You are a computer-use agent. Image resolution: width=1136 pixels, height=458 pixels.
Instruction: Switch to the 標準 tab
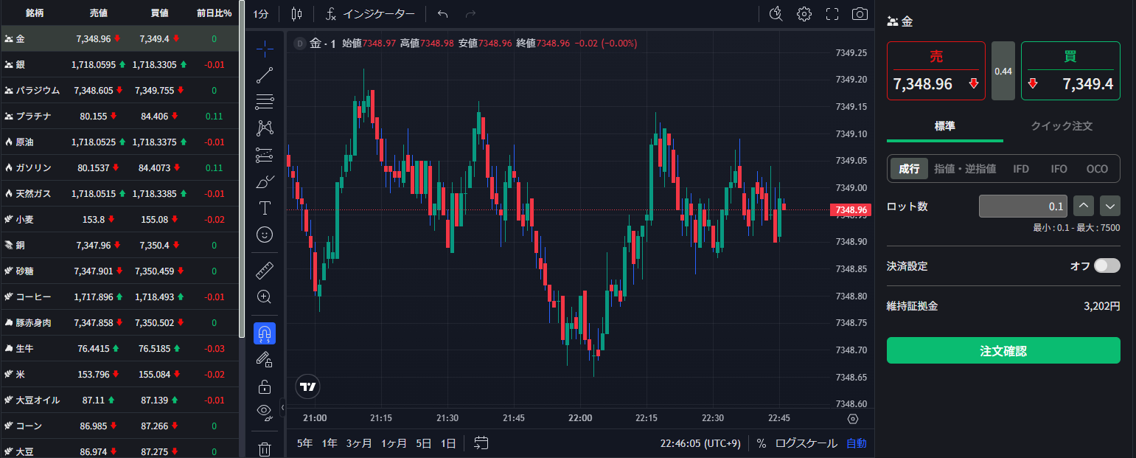click(944, 126)
